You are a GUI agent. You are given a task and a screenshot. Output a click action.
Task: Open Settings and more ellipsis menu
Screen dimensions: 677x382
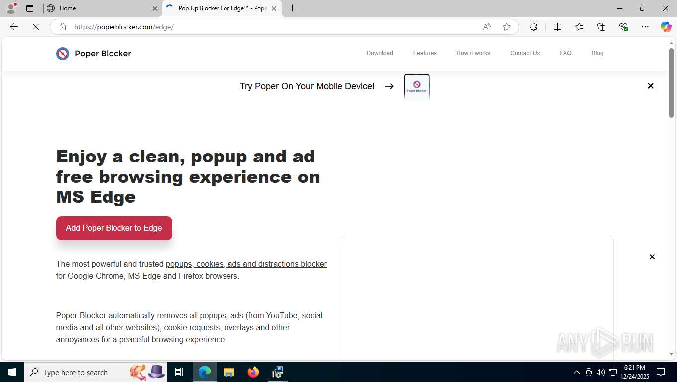click(645, 27)
